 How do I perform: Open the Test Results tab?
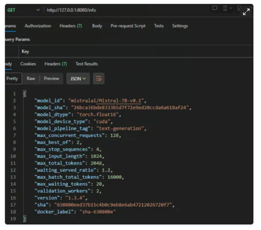click(x=86, y=64)
